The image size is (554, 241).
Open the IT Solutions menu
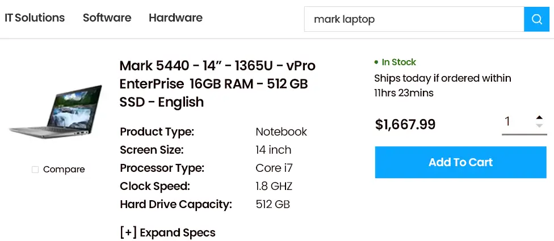(35, 18)
